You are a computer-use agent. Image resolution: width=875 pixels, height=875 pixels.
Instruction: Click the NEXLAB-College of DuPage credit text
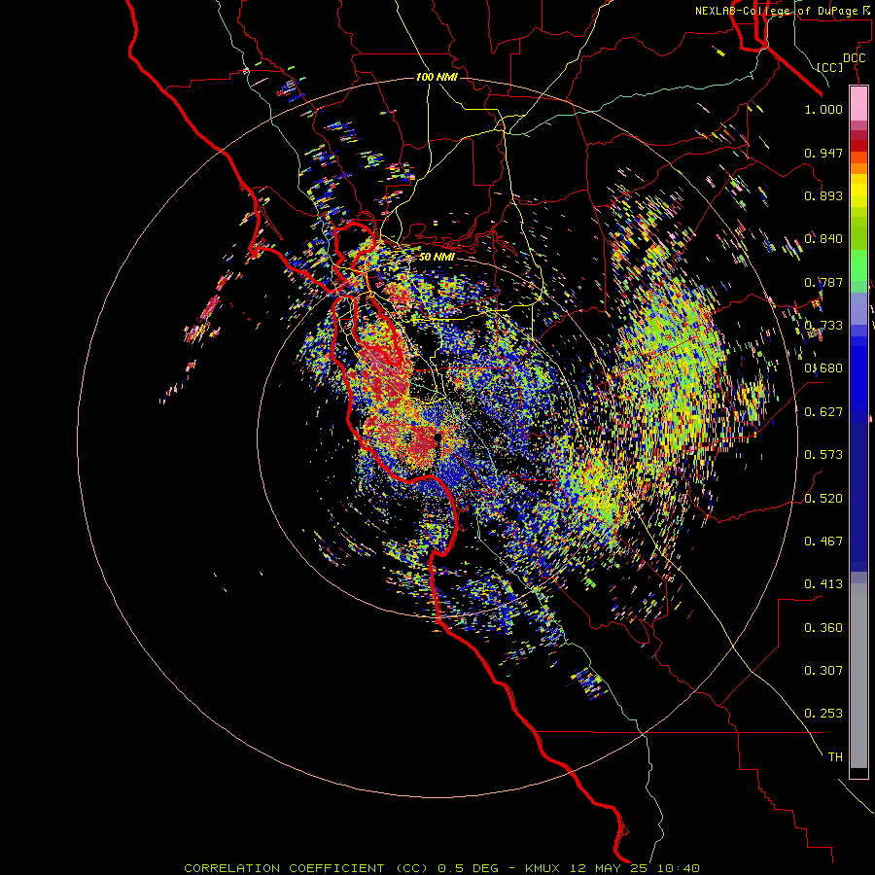point(784,11)
